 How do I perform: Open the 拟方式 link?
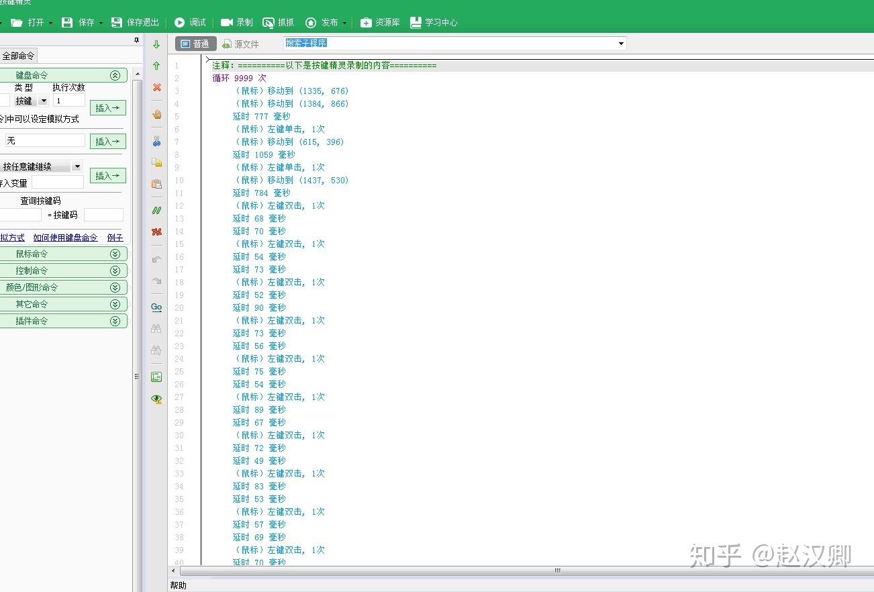pyautogui.click(x=12, y=238)
